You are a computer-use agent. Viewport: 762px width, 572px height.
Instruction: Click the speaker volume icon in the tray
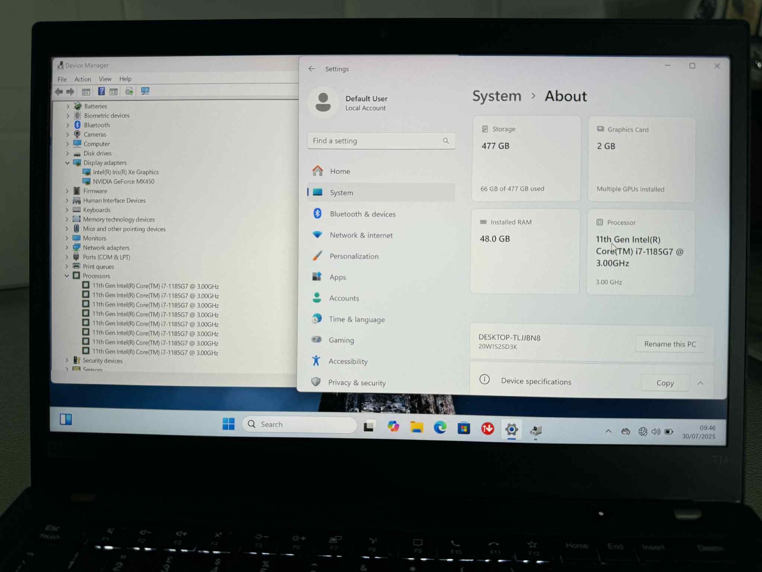click(655, 432)
